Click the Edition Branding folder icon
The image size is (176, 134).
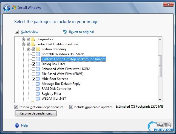pos(38,49)
